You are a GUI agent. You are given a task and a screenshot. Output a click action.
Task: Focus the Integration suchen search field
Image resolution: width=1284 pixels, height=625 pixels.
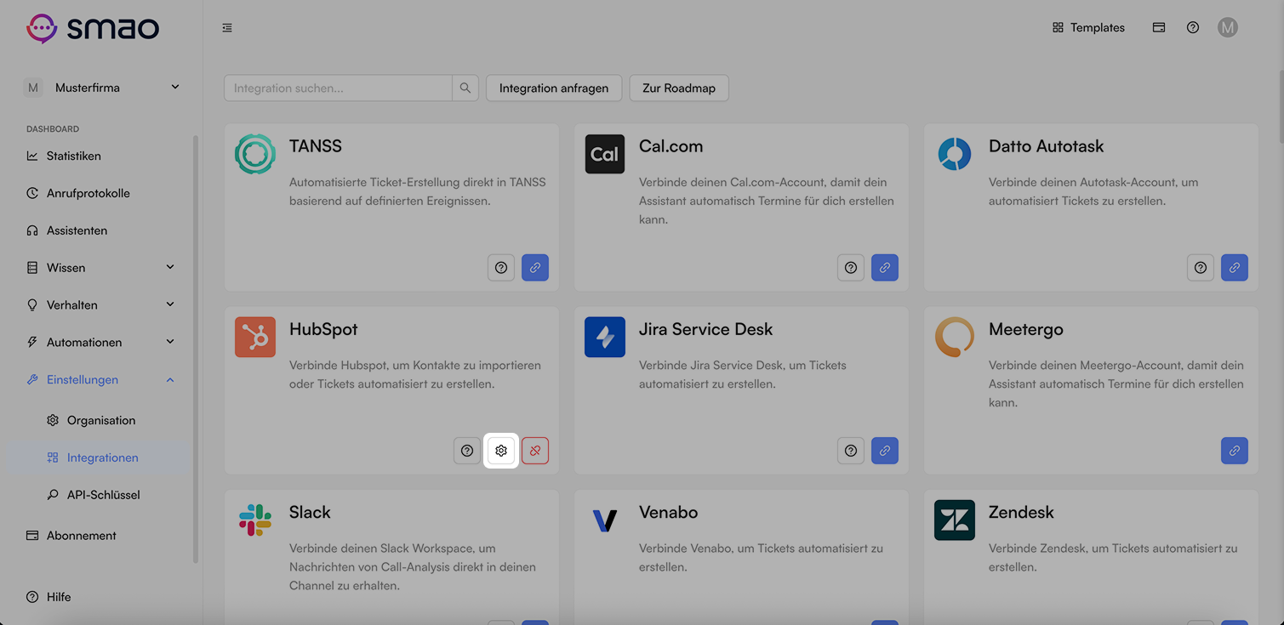click(338, 88)
